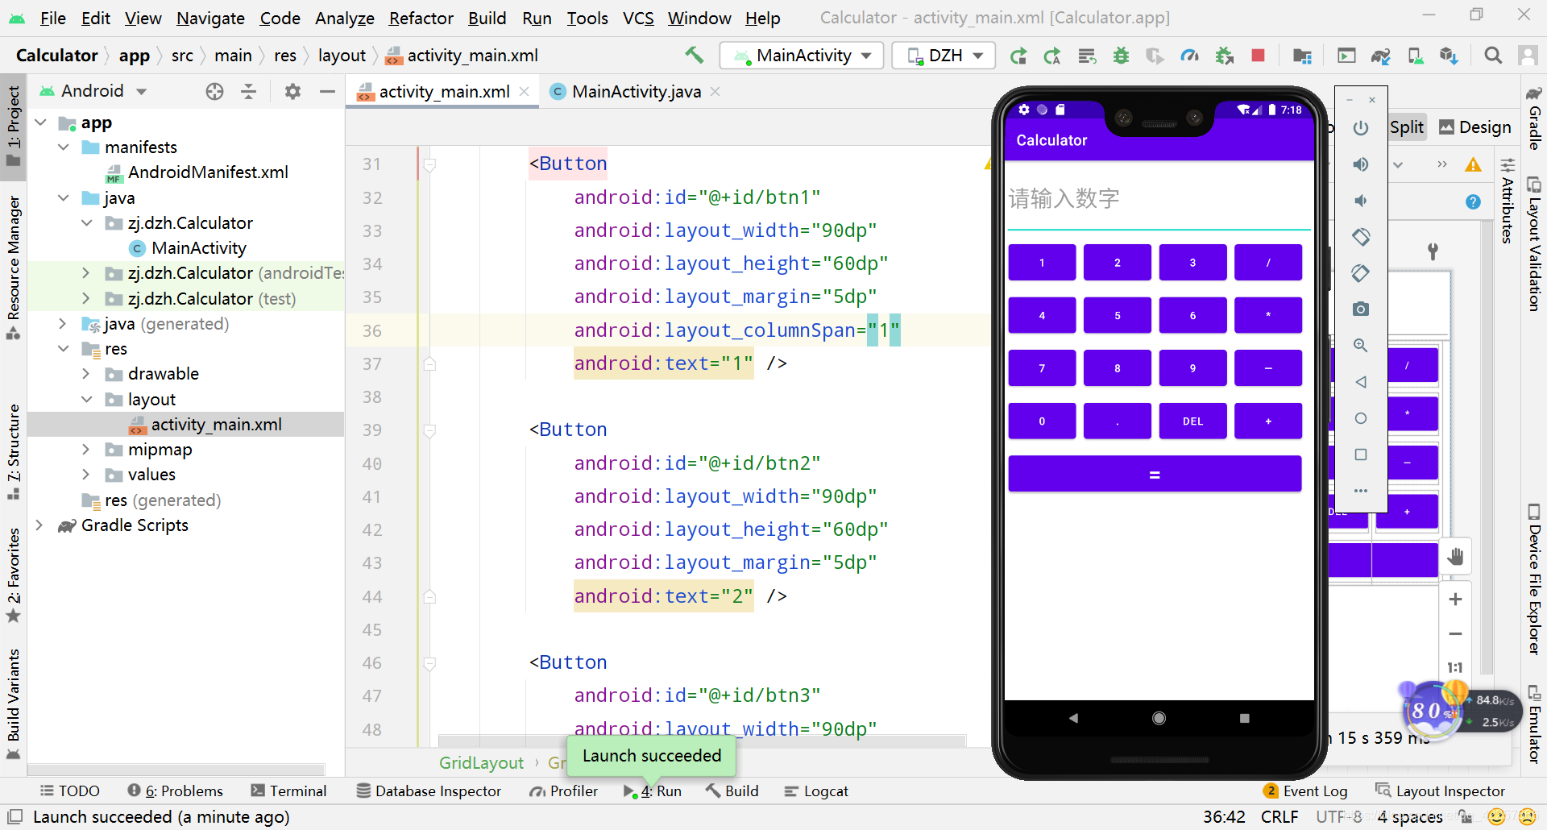Viewport: 1547px width, 830px height.
Task: Open the project panel settings gear
Action: 292,91
